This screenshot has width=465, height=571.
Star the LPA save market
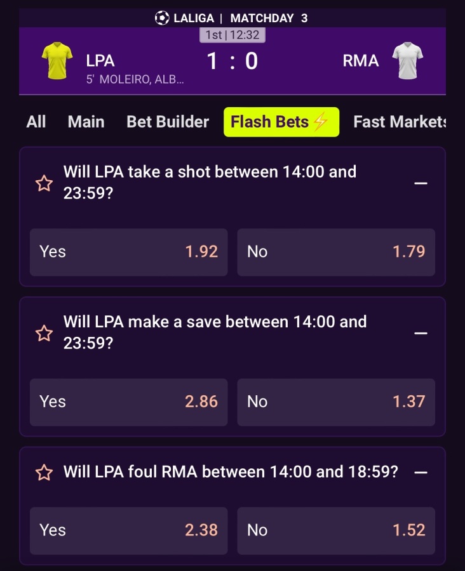[44, 334]
